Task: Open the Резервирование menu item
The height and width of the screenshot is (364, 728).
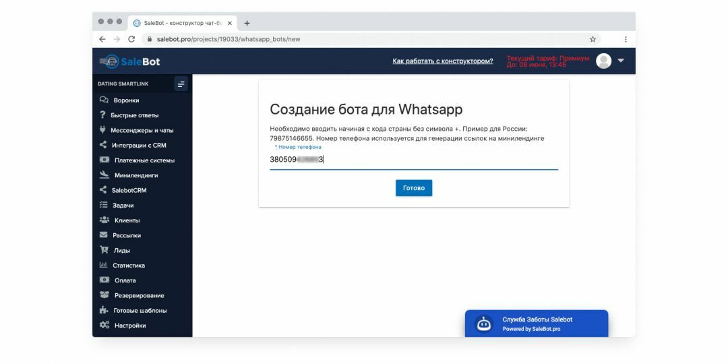Action: [x=140, y=296]
